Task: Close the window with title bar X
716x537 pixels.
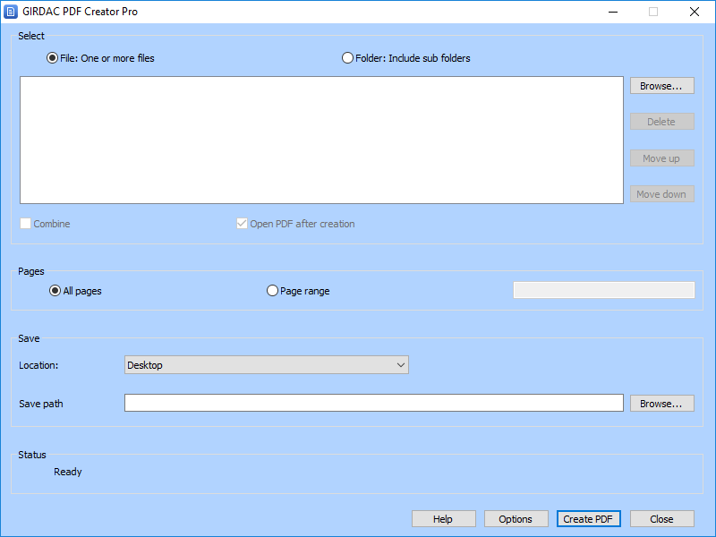Action: 695,12
